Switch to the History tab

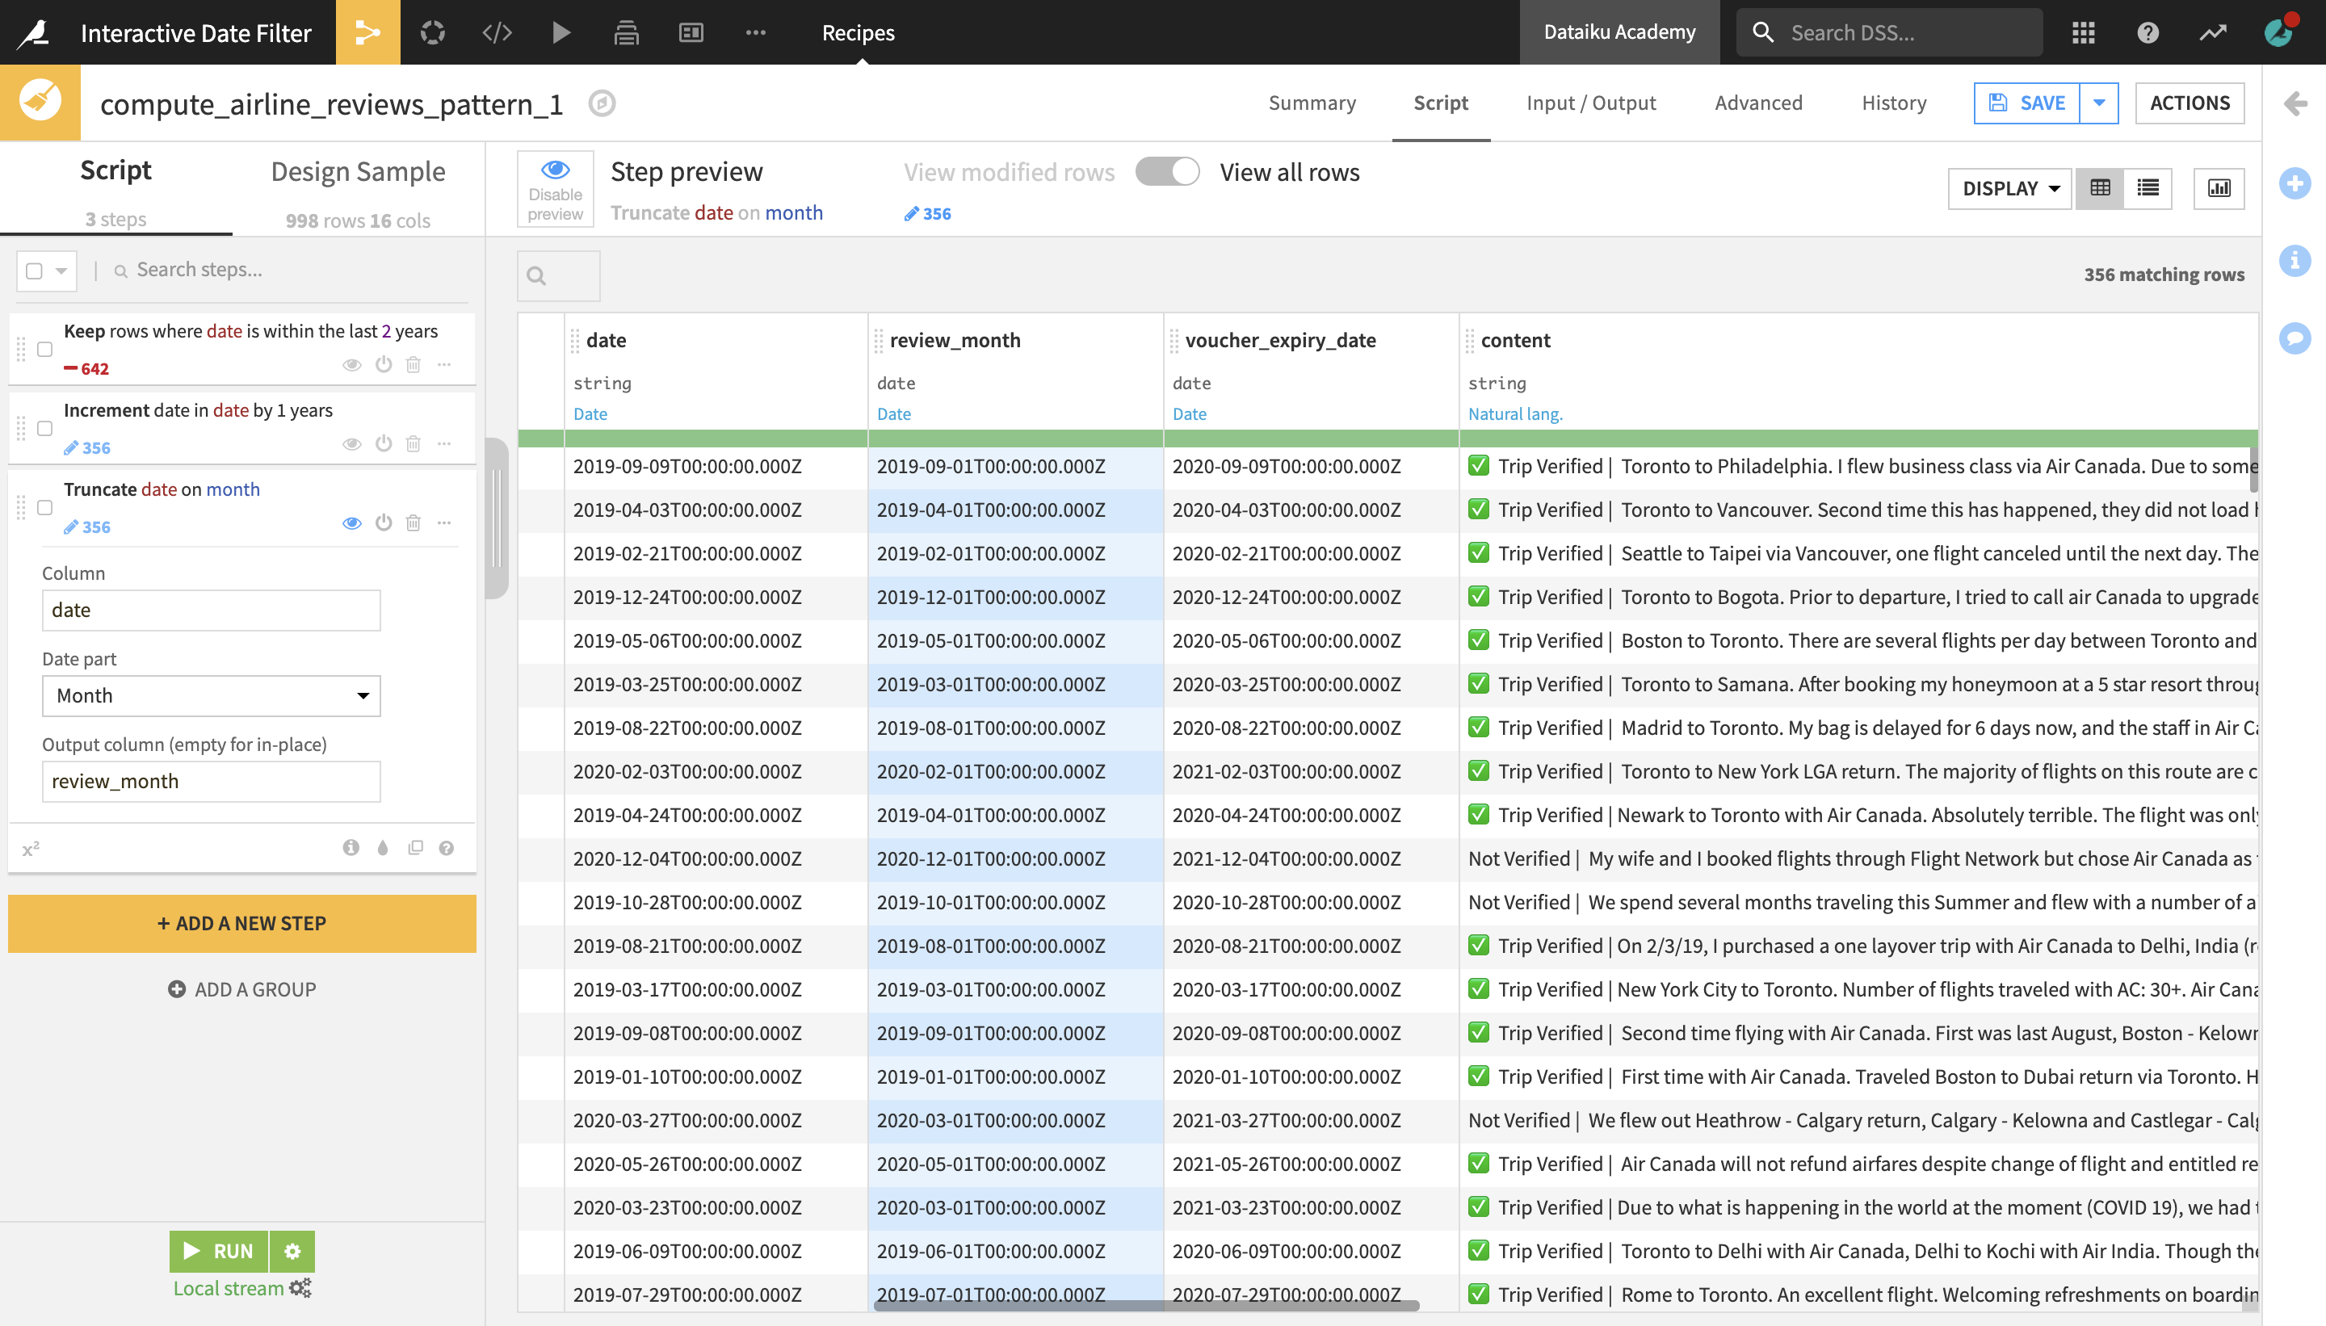1893,103
